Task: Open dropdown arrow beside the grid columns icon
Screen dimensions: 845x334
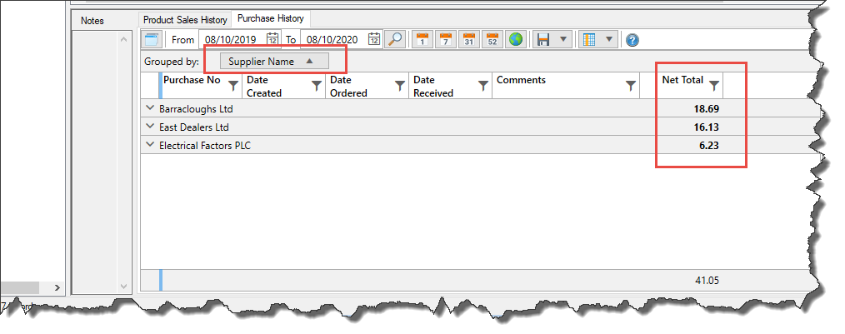Action: [x=609, y=39]
